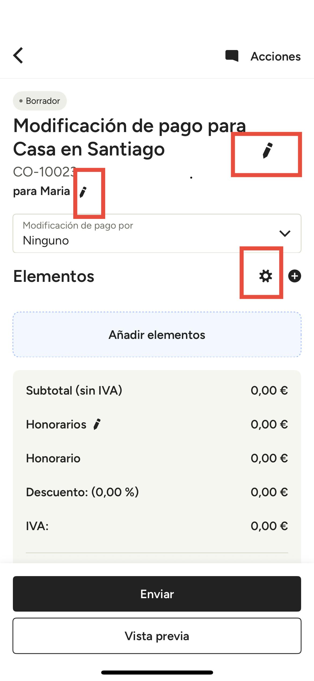The width and height of the screenshot is (314, 681).
Task: Edit Honorarios using its pencil icon
Action: click(x=97, y=424)
